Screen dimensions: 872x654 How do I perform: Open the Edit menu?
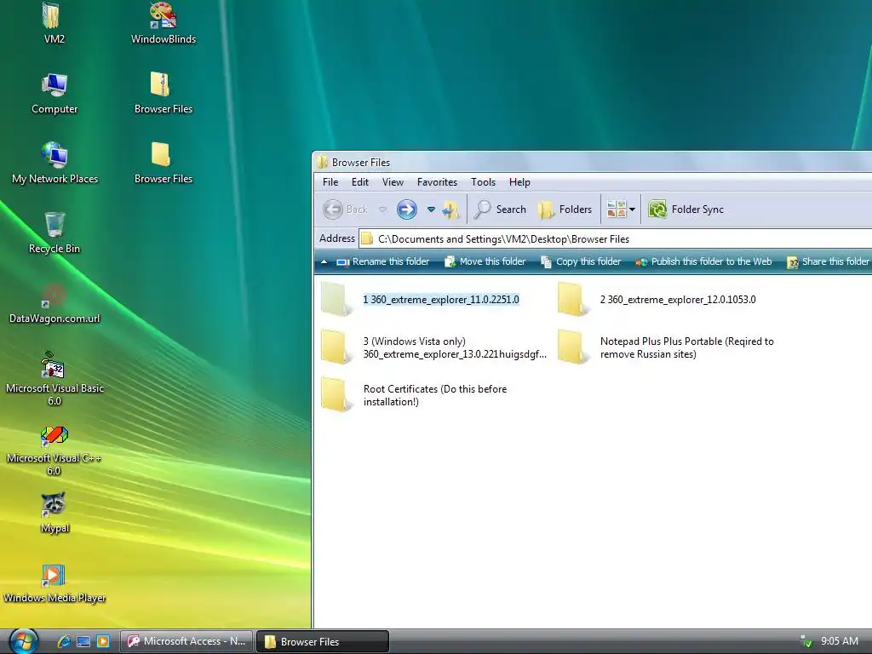[360, 182]
